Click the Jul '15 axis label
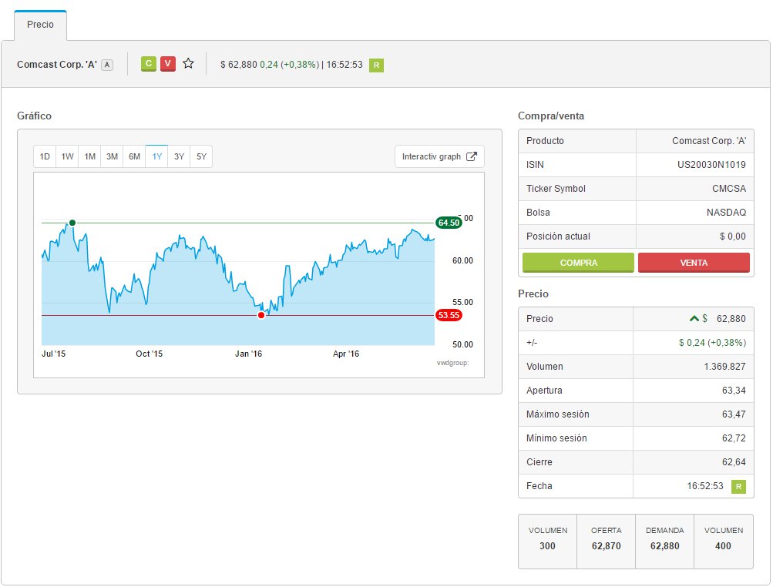 point(54,354)
